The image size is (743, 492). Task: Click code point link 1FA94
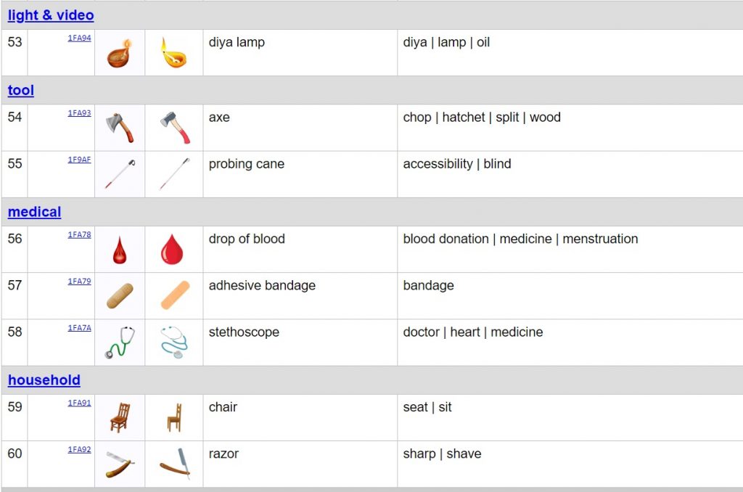(79, 38)
